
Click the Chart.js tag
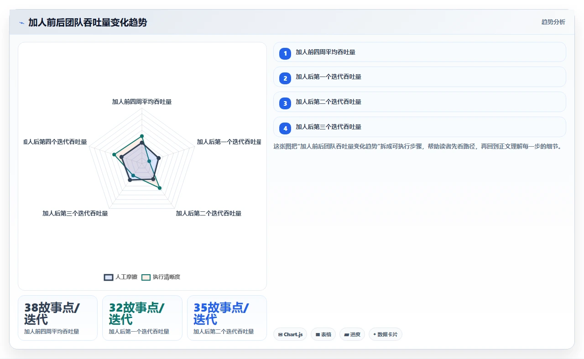(x=290, y=334)
